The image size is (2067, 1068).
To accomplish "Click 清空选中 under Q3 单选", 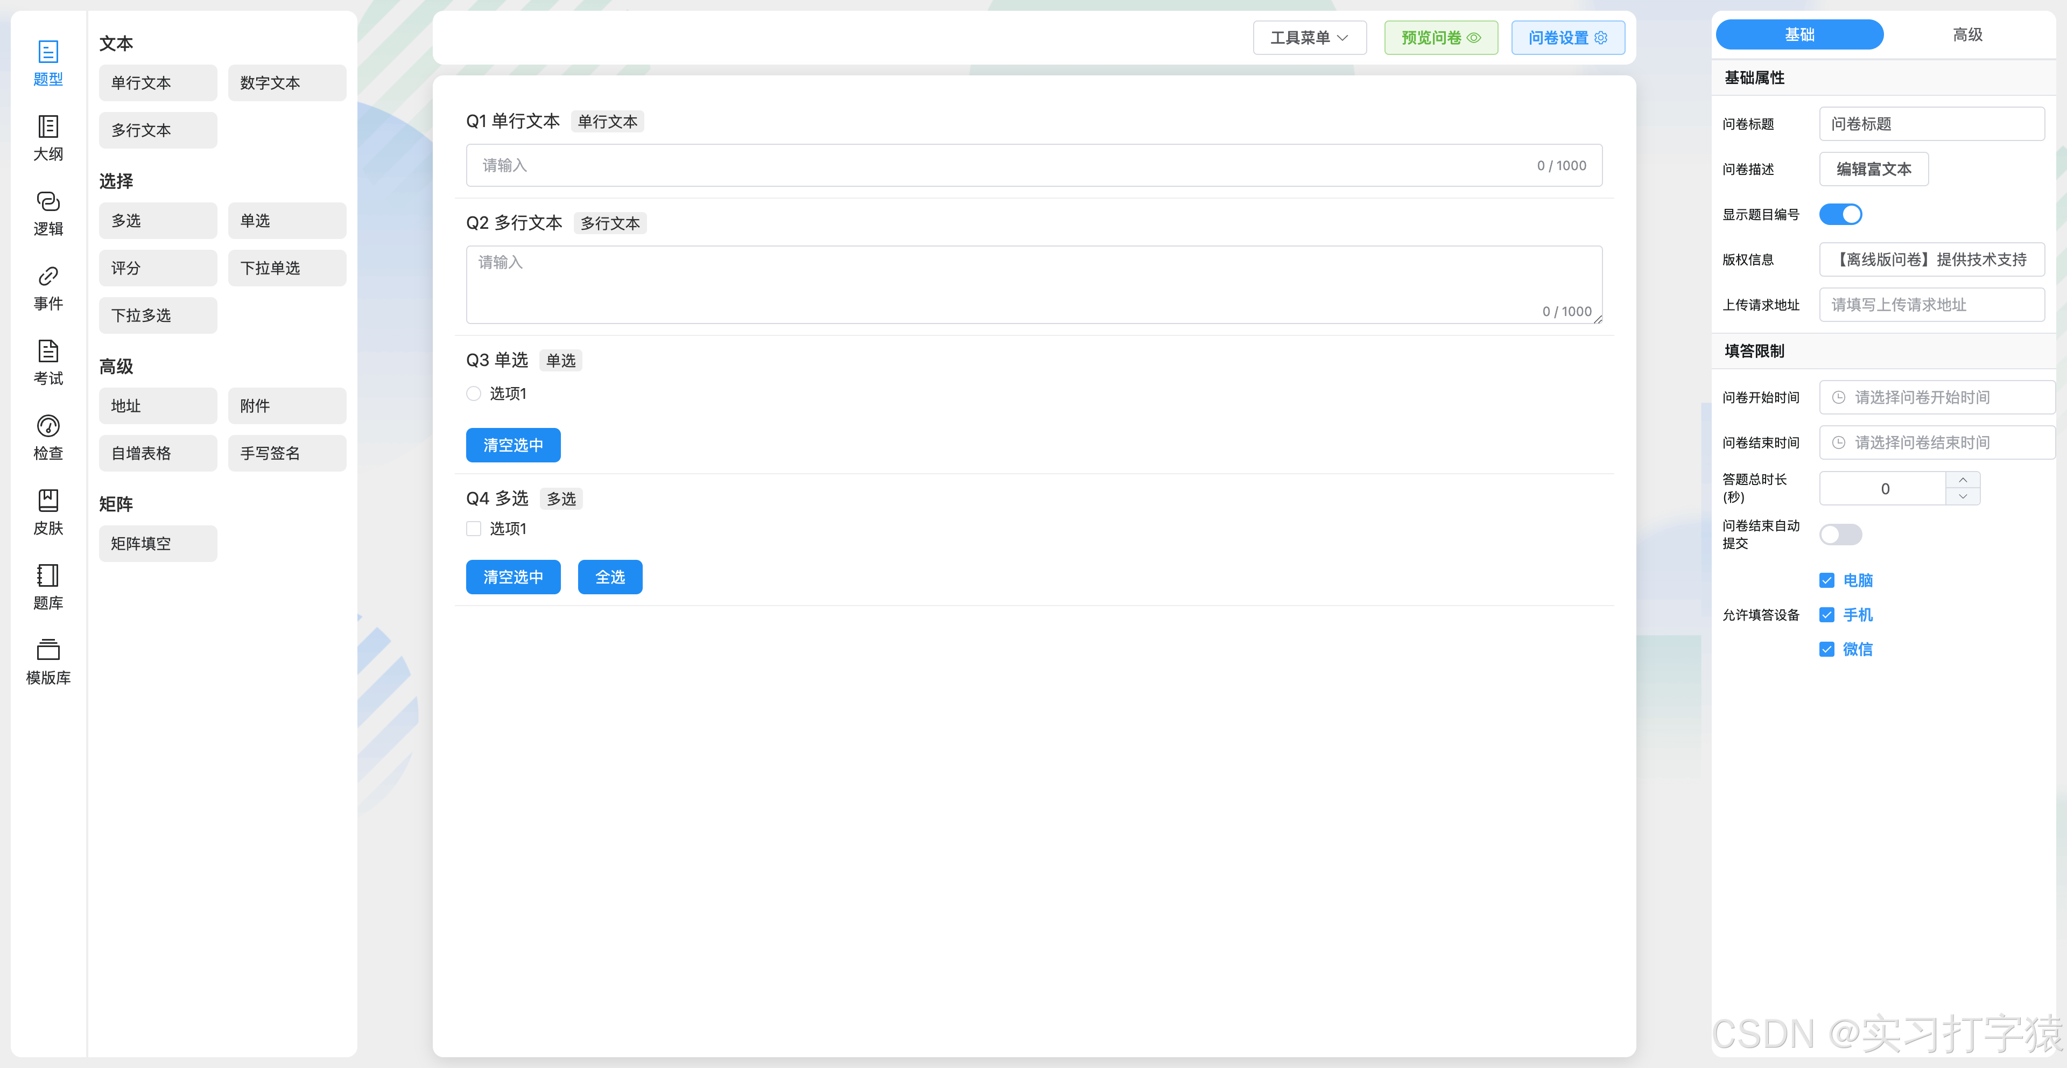I will coord(513,445).
